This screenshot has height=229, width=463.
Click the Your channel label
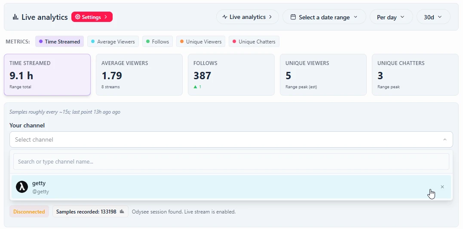[x=27, y=125]
